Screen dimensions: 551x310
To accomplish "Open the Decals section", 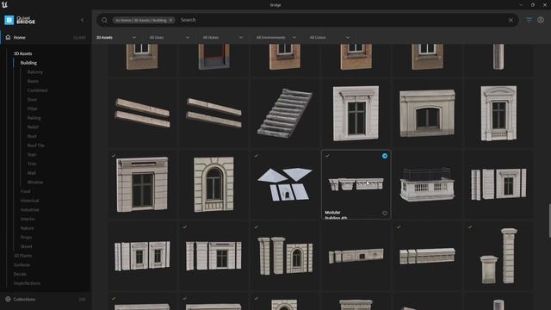I will (20, 274).
